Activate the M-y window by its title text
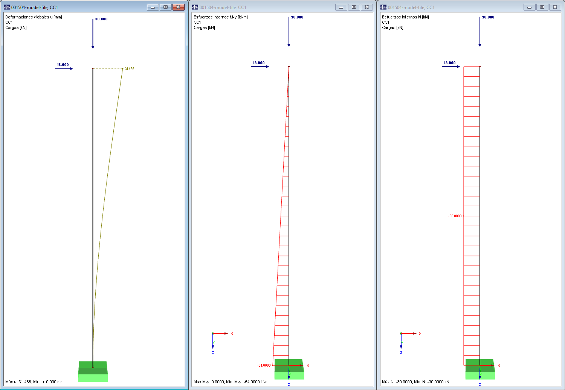565x390 pixels. point(223,8)
